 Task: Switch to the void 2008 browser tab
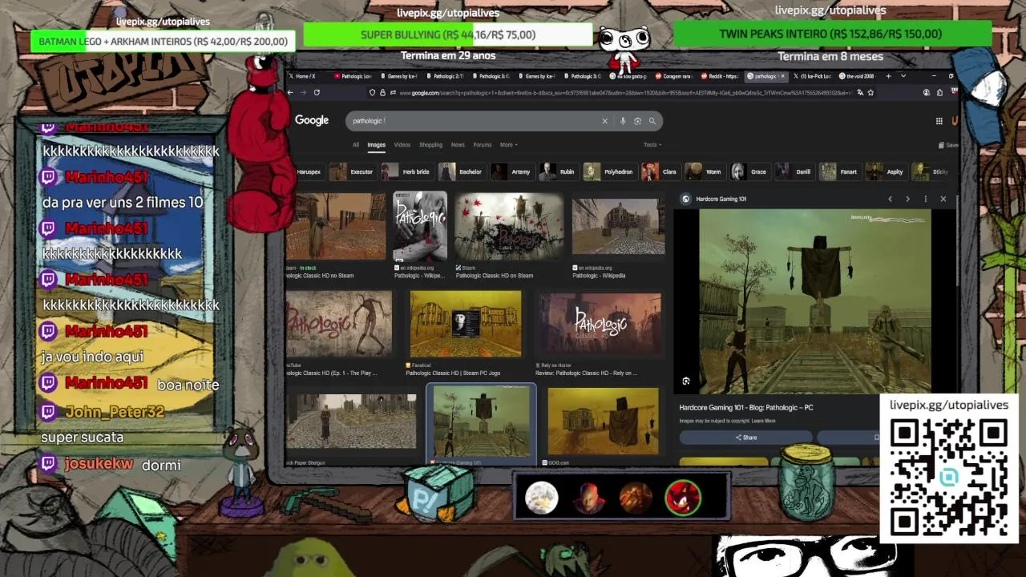pos(856,76)
